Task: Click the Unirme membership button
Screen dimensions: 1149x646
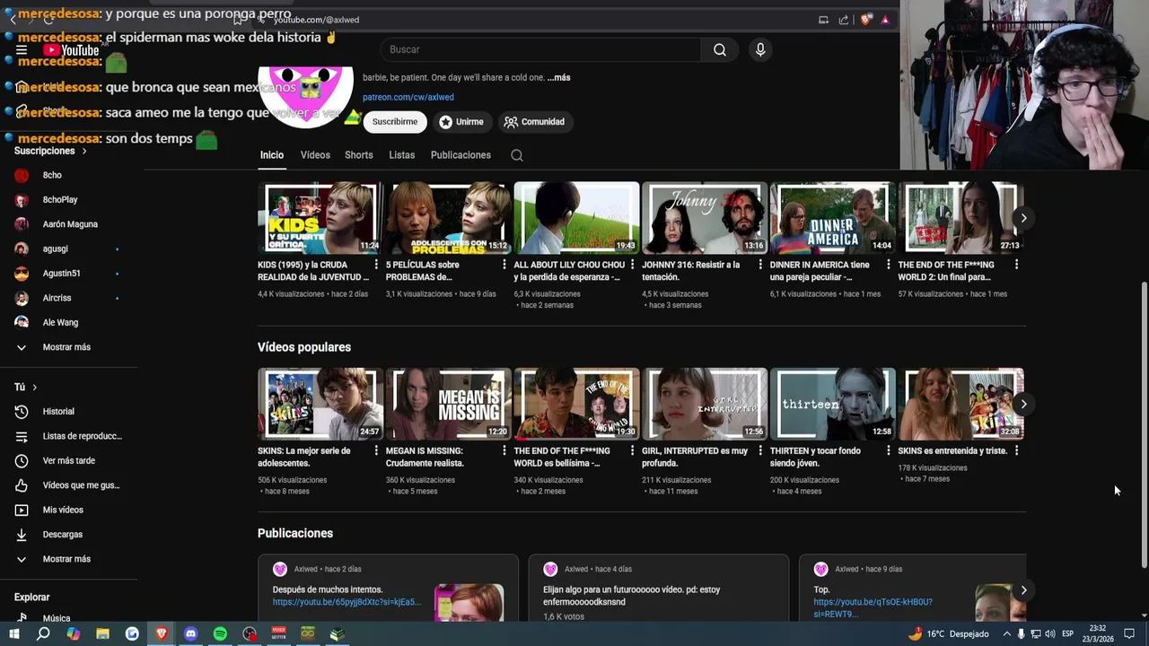Action: [461, 122]
